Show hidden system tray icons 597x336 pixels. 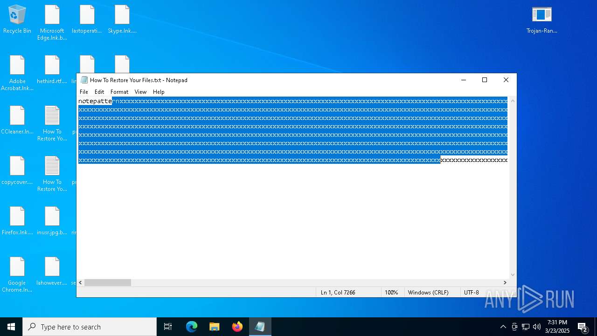click(503, 327)
